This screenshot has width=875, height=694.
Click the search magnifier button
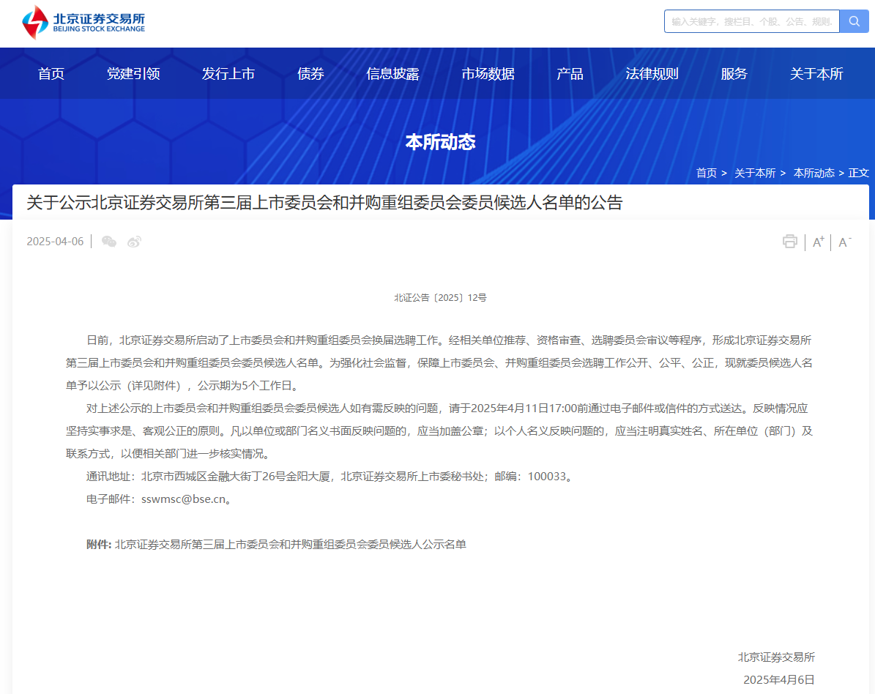(854, 21)
